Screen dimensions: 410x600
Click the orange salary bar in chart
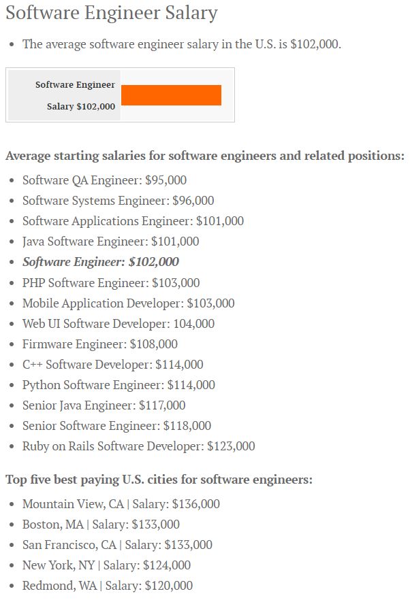tap(171, 95)
